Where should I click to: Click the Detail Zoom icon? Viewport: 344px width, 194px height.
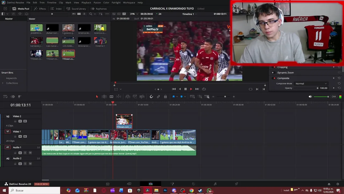coord(200,97)
